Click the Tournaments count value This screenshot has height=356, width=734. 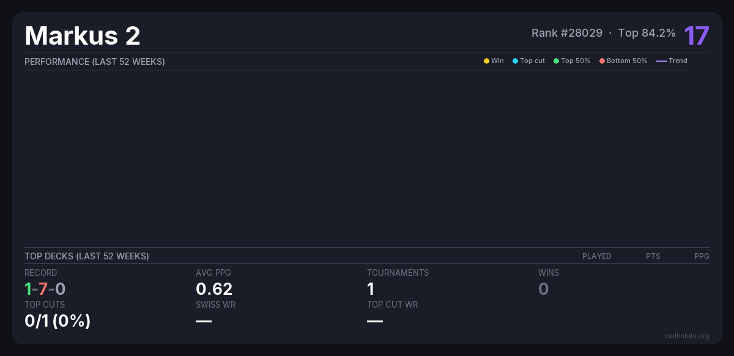tap(371, 289)
